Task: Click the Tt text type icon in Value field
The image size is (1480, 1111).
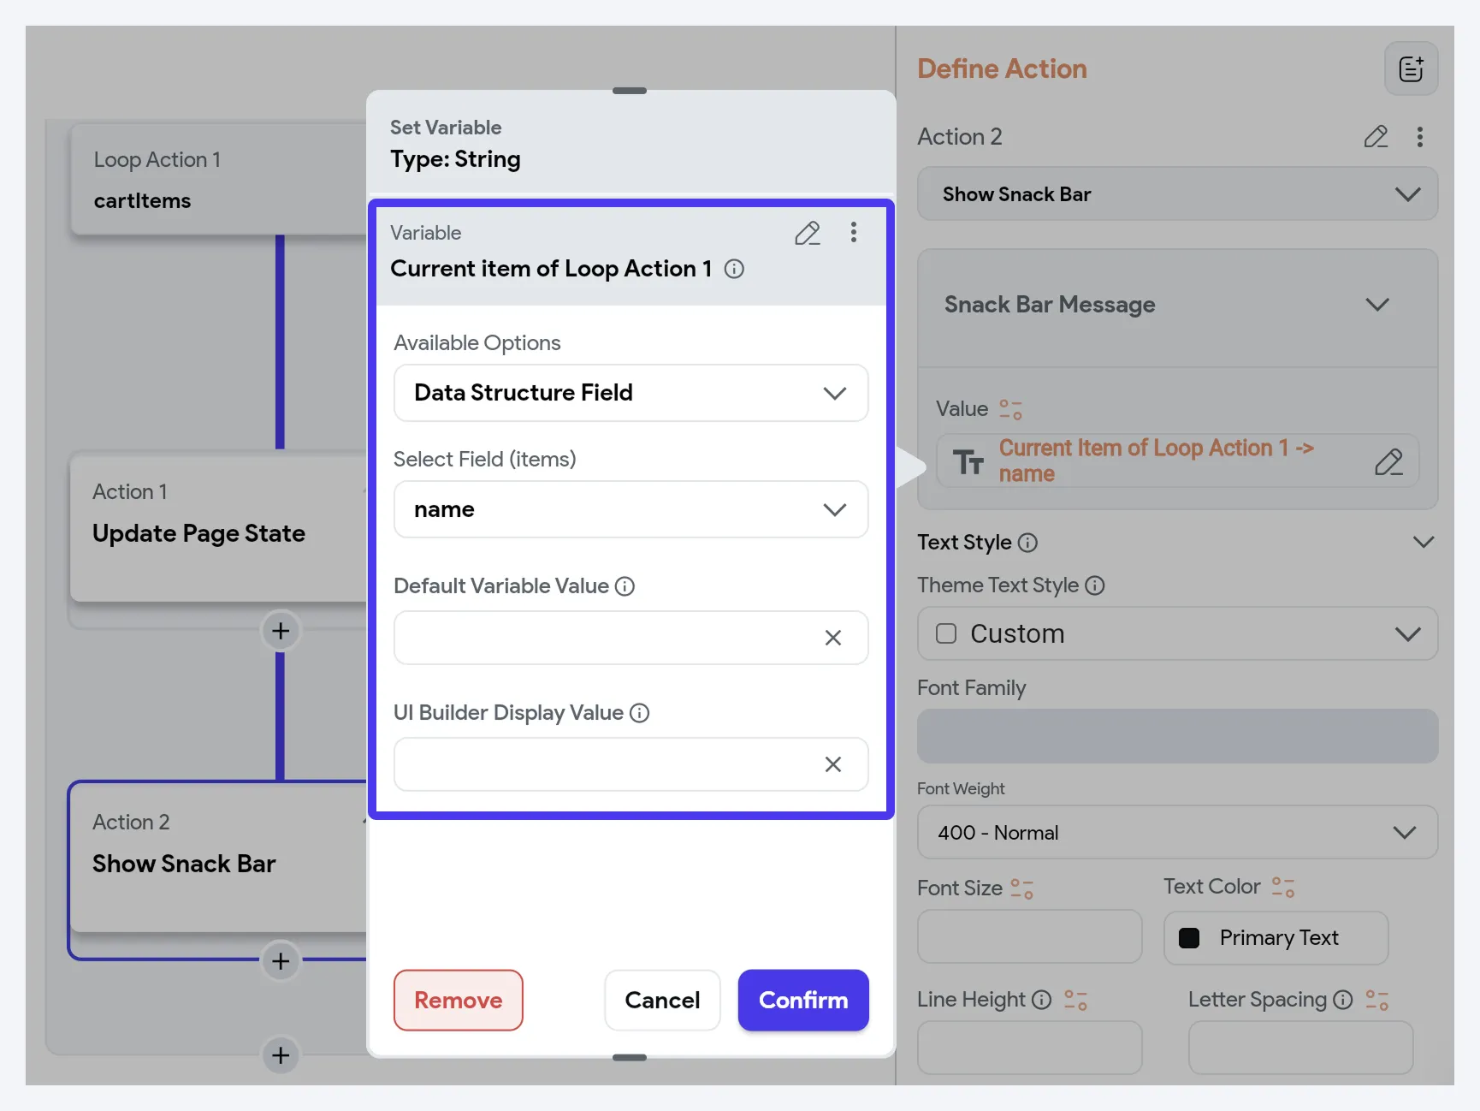Action: coord(968,462)
